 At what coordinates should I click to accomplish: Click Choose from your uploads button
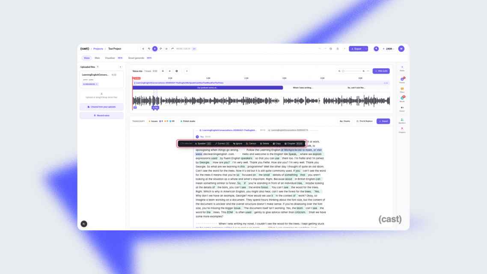(x=101, y=107)
